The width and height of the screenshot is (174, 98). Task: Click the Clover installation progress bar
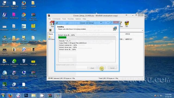click(87, 38)
